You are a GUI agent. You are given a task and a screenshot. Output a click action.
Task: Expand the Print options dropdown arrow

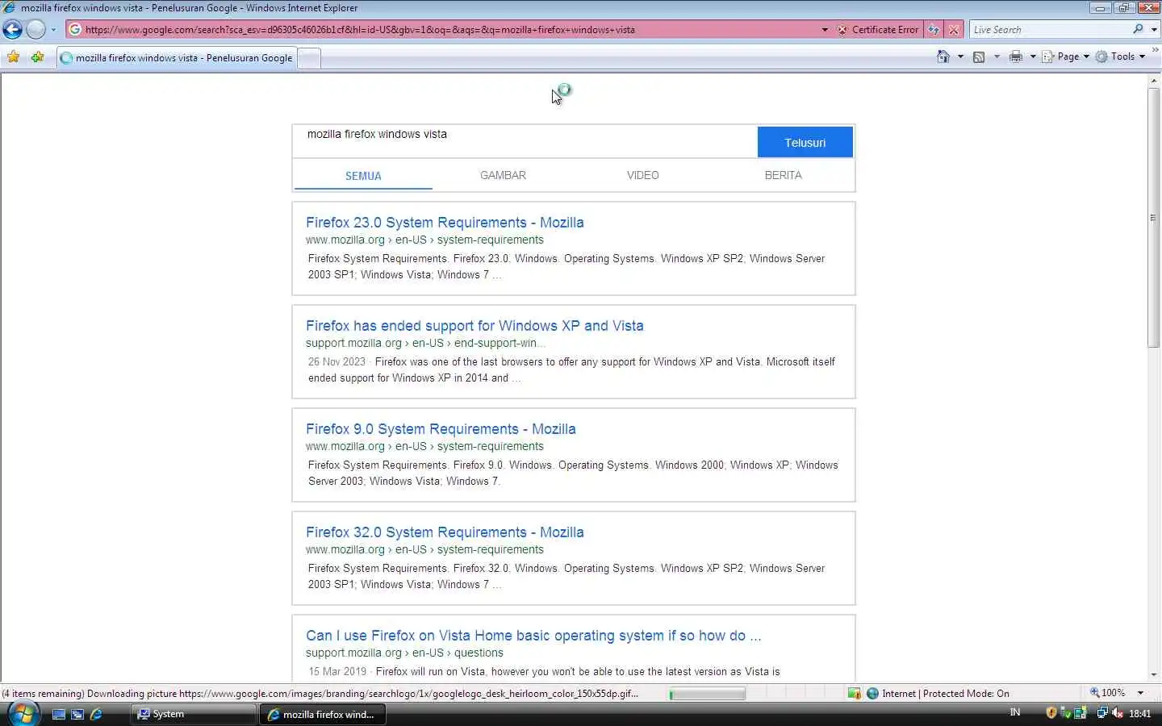click(x=1033, y=56)
